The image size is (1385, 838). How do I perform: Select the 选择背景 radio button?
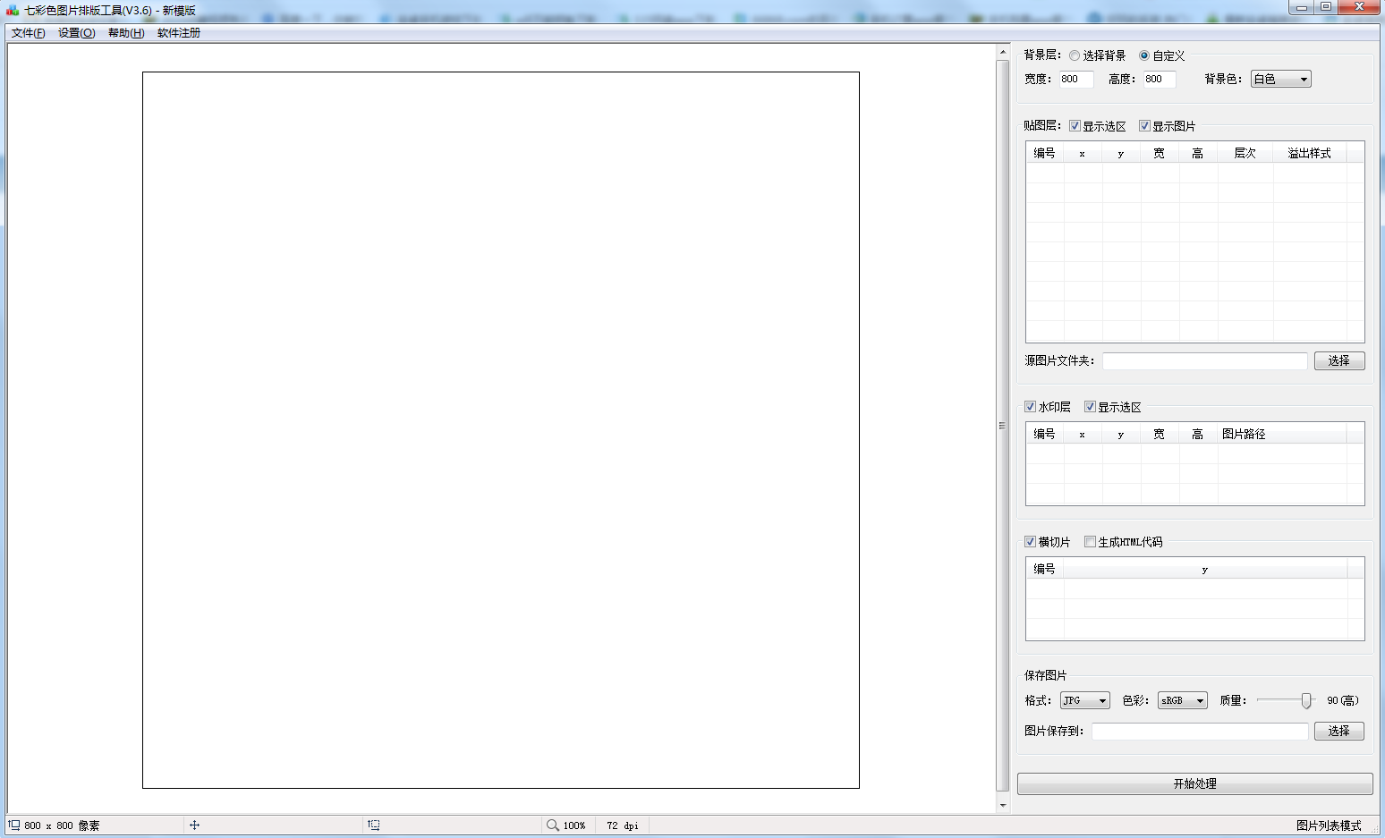click(1075, 55)
